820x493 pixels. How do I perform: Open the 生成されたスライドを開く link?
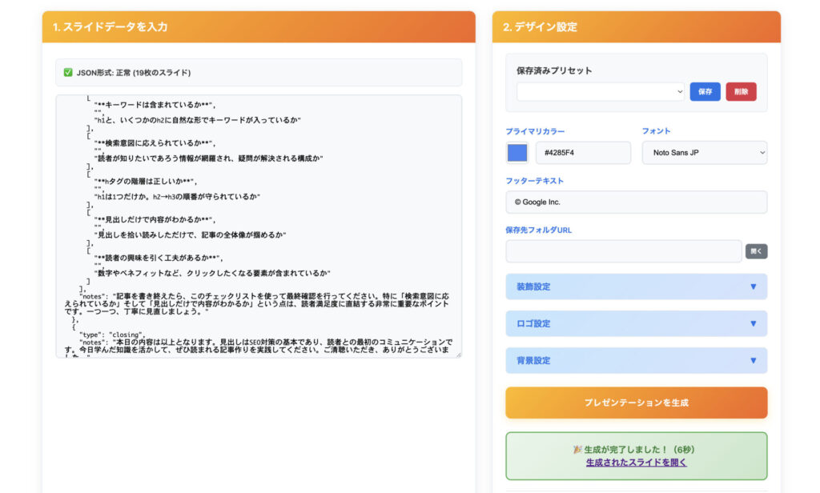pos(636,463)
